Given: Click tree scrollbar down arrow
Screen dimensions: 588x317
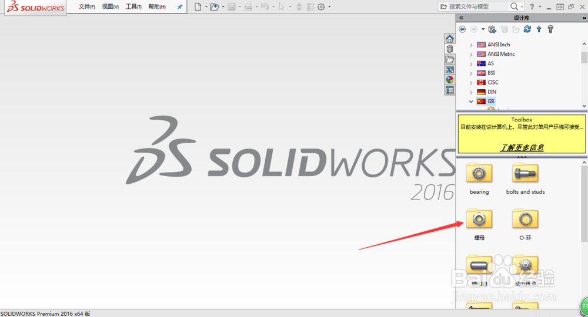Looking at the screenshot, I should tap(584, 106).
